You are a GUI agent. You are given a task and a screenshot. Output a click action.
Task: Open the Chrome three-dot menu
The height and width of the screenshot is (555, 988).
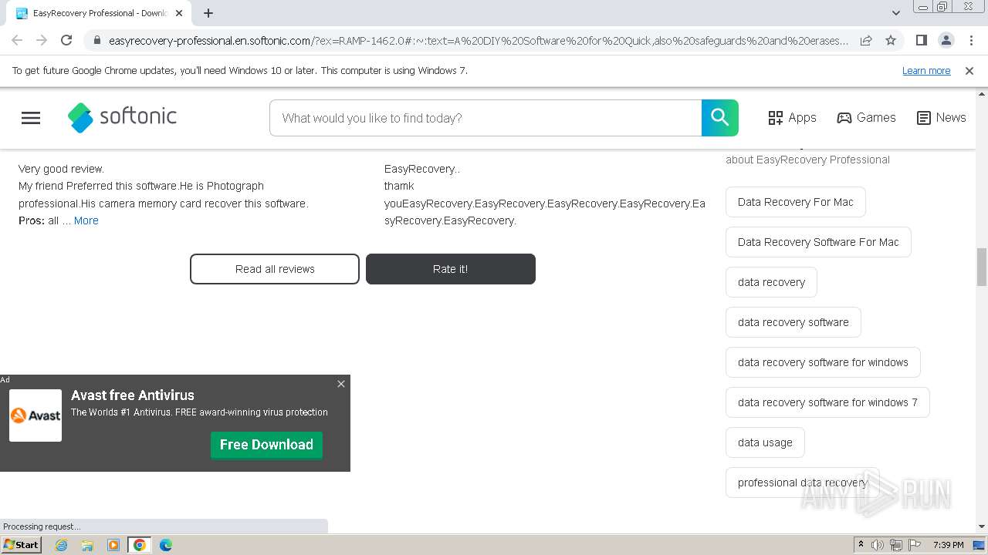(x=971, y=41)
